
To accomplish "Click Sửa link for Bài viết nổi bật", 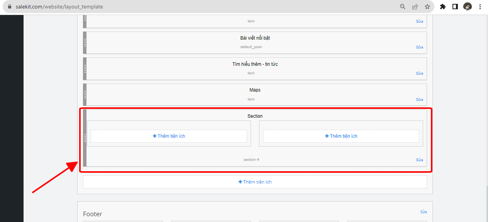I will (x=419, y=47).
